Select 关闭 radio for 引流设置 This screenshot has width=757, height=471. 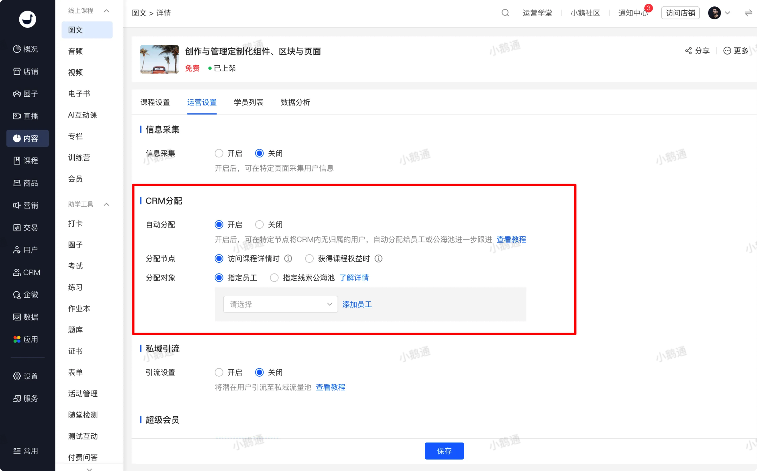click(x=259, y=372)
